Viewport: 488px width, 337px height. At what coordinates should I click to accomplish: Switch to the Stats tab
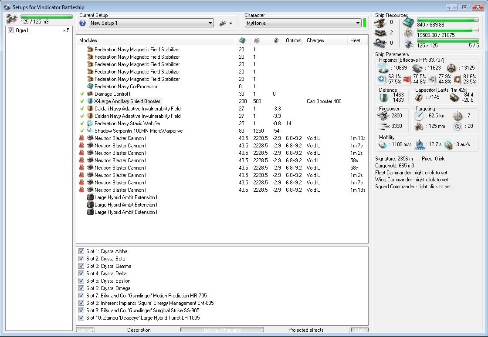pos(360,330)
